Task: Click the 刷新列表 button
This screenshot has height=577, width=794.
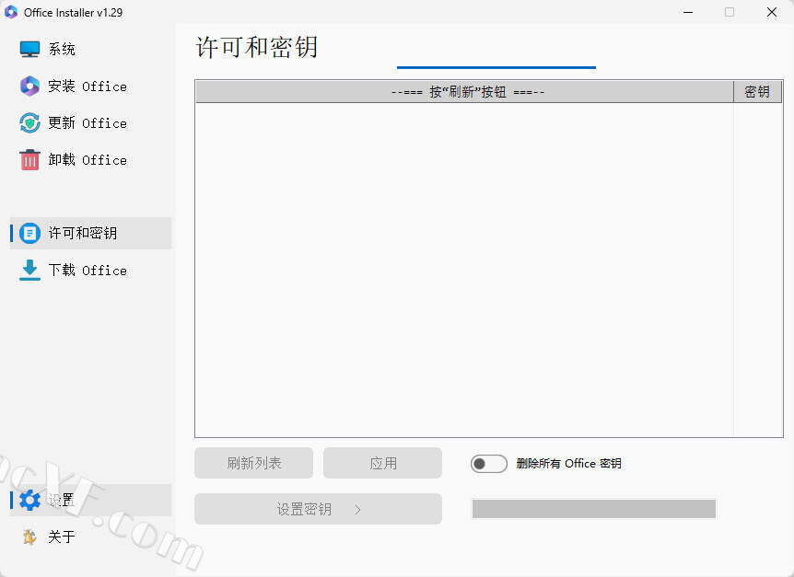Action: (x=253, y=463)
